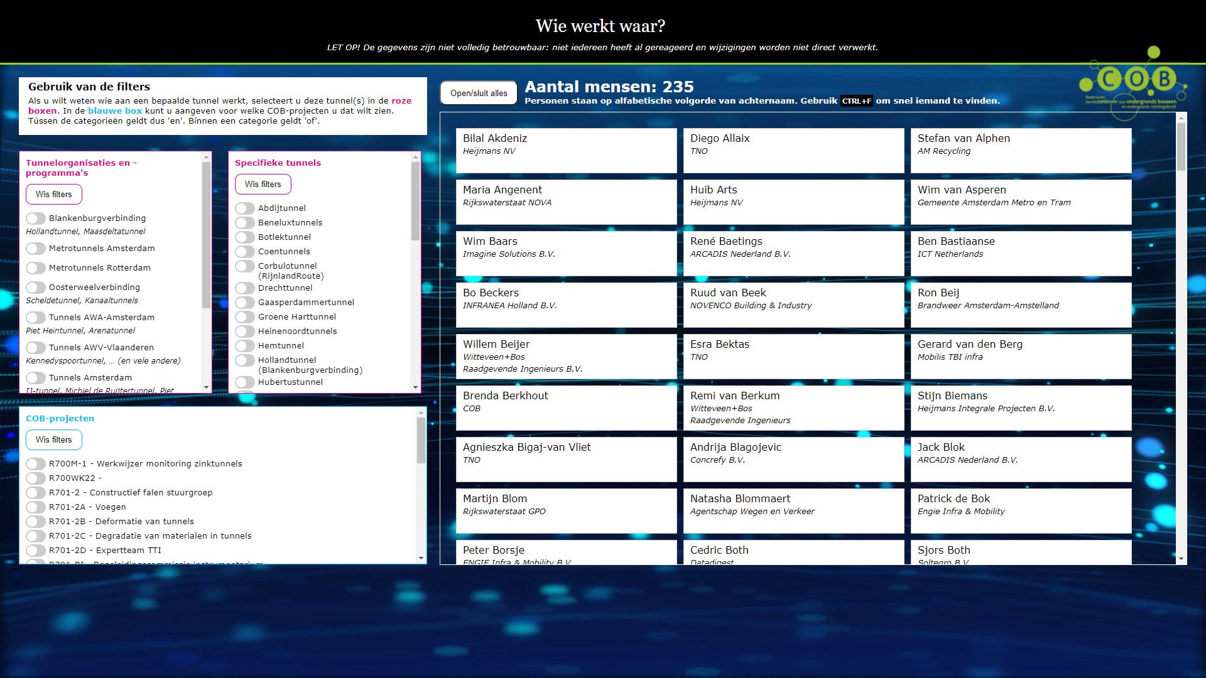Toggle R700M-1 Werkwijzer monitoring zinktunnels

coord(36,464)
